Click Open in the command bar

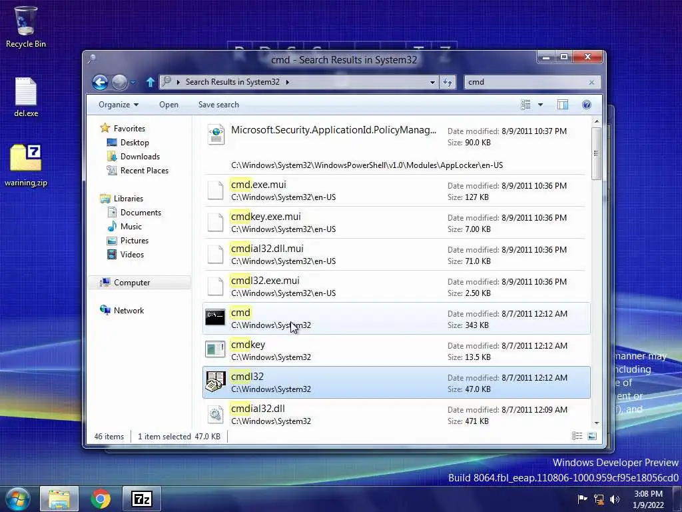click(169, 105)
